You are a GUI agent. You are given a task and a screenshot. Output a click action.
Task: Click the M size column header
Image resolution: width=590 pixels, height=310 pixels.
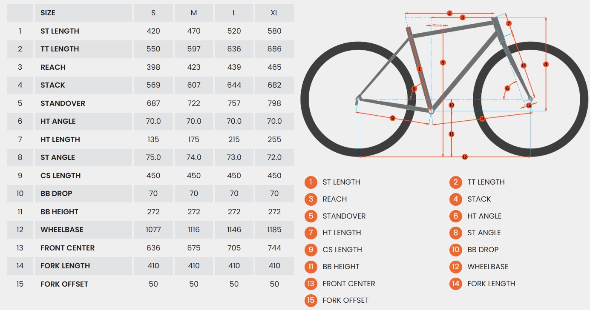pos(194,13)
